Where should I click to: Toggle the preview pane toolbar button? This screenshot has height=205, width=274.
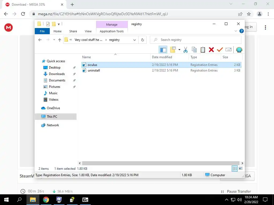(x=163, y=50)
